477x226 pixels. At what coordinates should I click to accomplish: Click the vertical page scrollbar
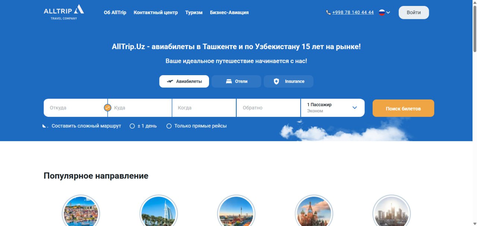[474, 28]
